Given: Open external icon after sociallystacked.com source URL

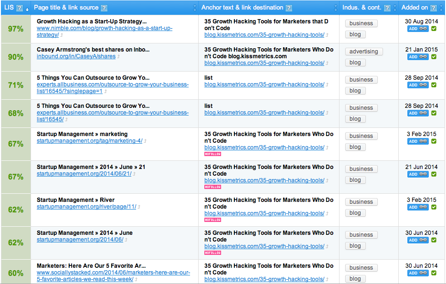Looking at the screenshot, I should point(136,279).
